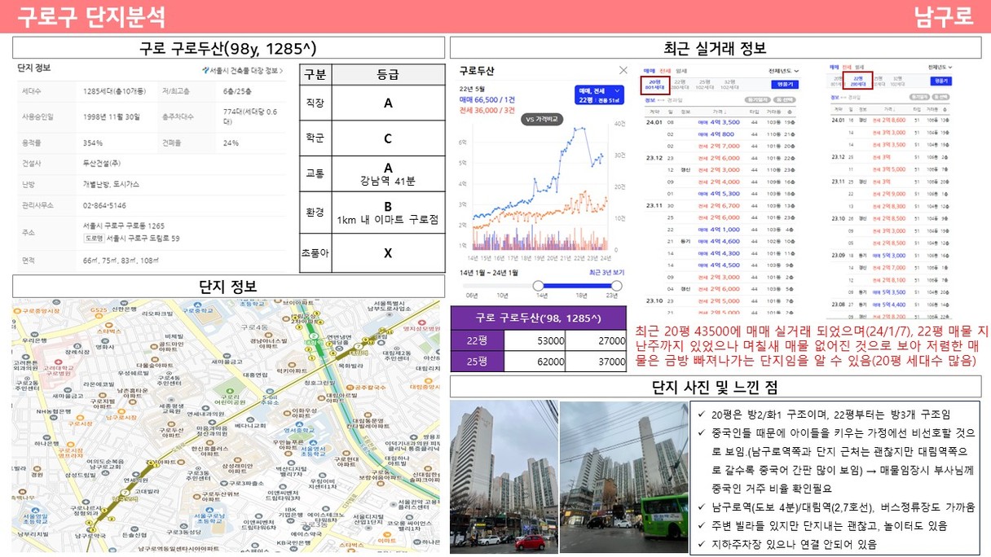Click the 도로명 address tag
This screenshot has height=557, width=991.
pos(93,238)
